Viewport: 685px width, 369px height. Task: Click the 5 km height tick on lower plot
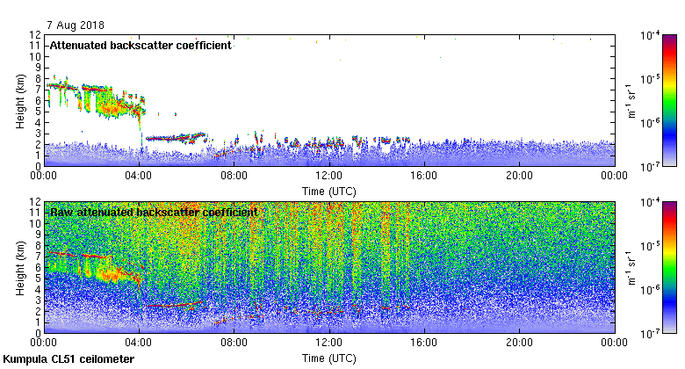[x=38, y=279]
